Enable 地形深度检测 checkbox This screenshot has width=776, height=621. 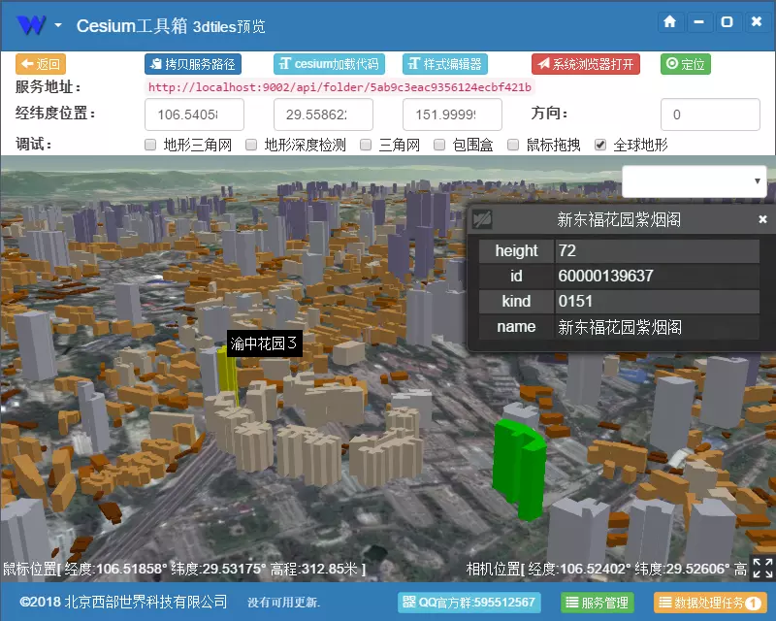pos(251,145)
